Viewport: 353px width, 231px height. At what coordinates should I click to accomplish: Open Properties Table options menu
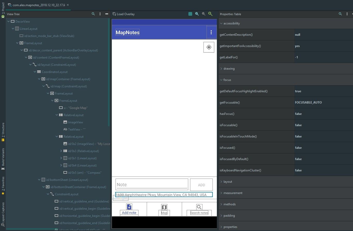click(347, 14)
